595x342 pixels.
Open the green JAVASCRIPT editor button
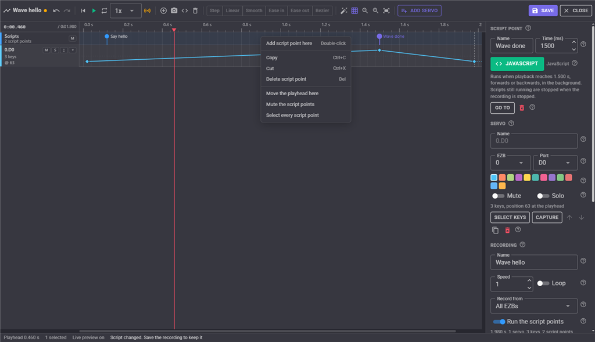tap(517, 64)
